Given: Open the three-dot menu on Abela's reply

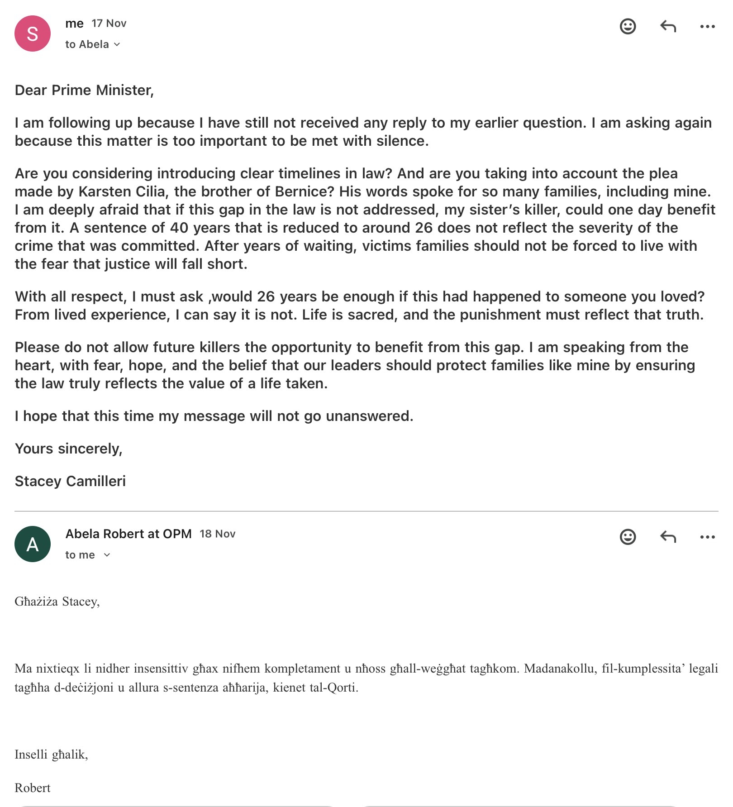Looking at the screenshot, I should [x=707, y=538].
